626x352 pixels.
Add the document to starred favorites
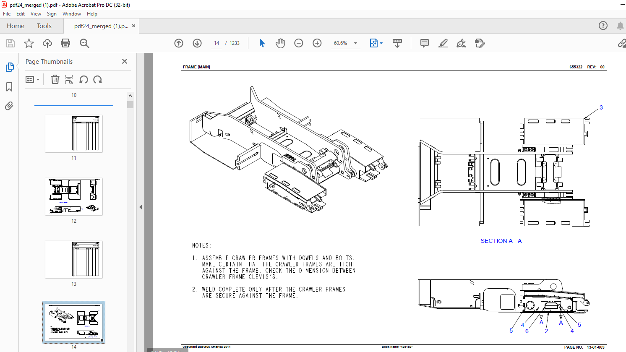[x=29, y=43]
